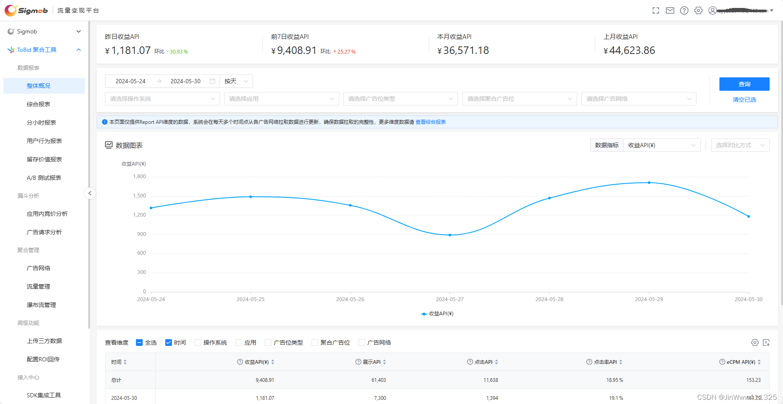Screen dimensions: 783x404
Task: Sort table by 时间 column arrows
Action: (x=125, y=362)
